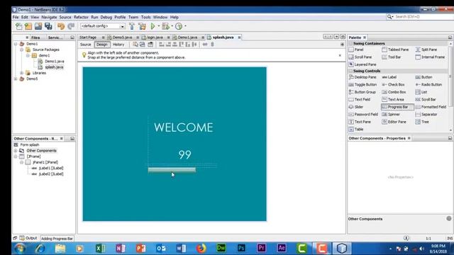Click the Open Project toolbar icon
The width and height of the screenshot is (454, 255).
click(x=38, y=26)
